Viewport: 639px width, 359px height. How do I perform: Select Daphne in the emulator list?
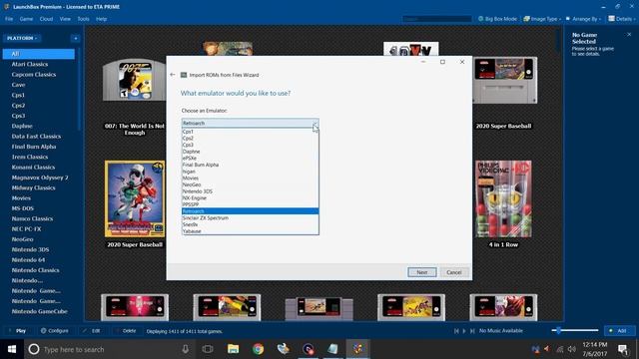tap(250, 152)
